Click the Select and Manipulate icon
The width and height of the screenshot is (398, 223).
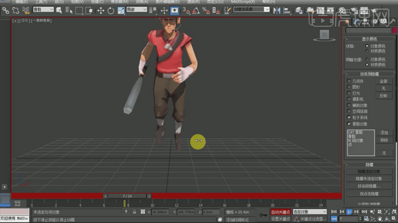[x=164, y=10]
